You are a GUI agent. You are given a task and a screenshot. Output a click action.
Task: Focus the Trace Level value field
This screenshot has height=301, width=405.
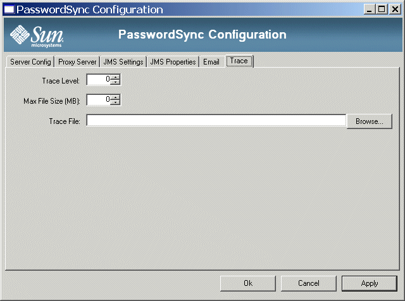pyautogui.click(x=99, y=80)
